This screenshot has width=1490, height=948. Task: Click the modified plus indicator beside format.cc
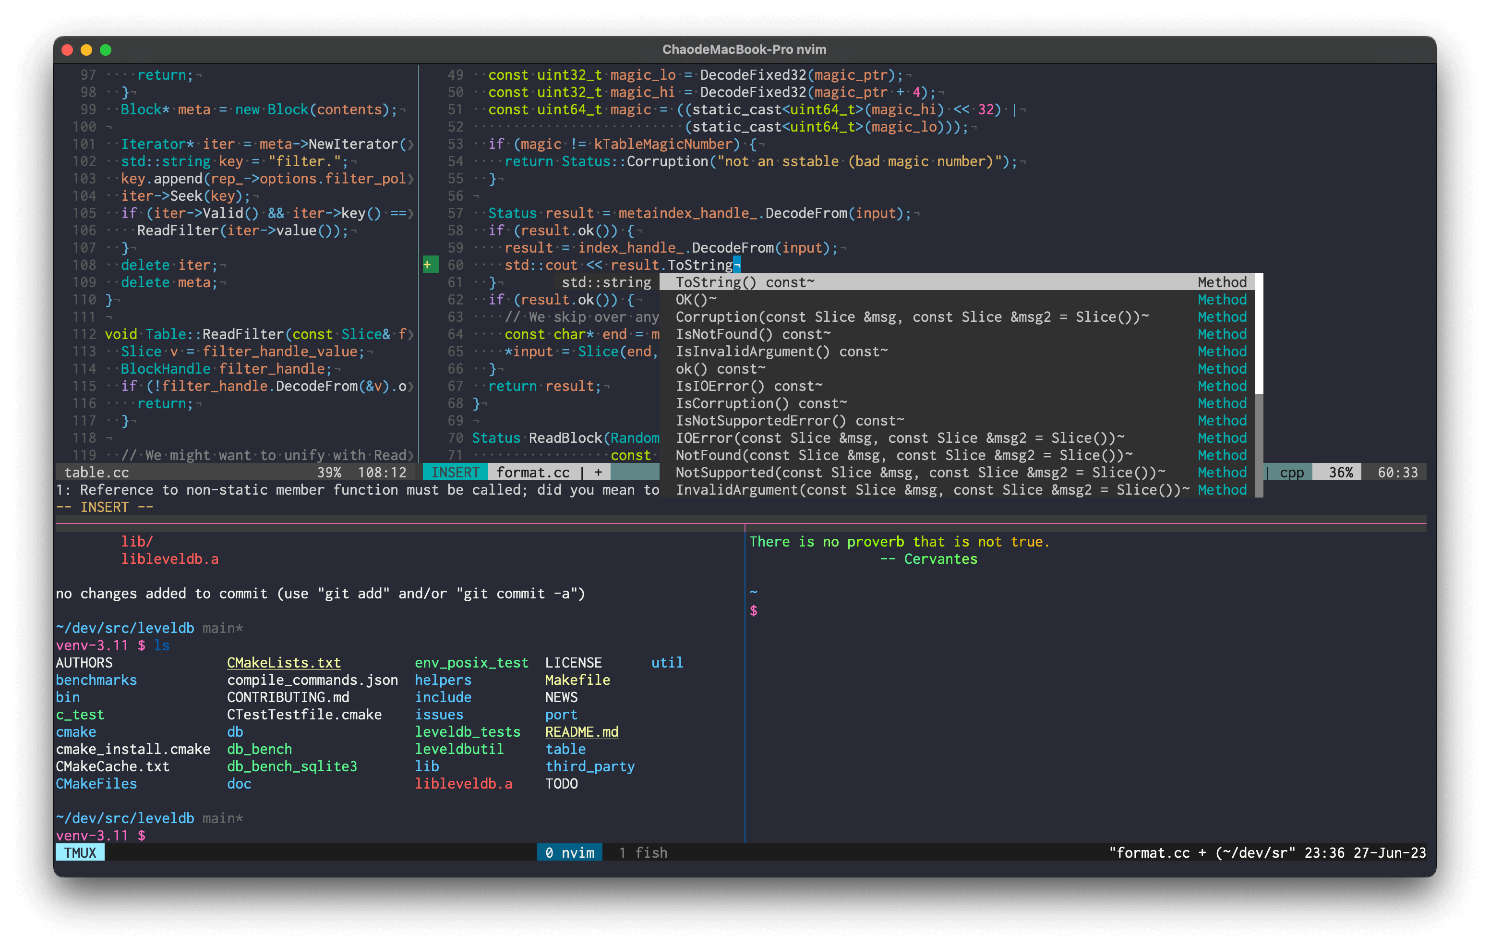point(598,473)
